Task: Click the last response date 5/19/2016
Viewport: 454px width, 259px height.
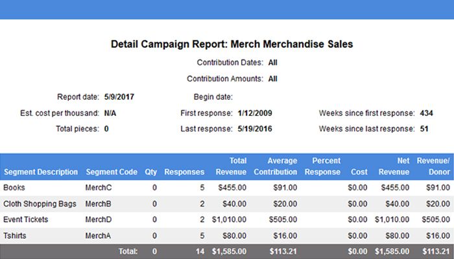Action: (x=254, y=129)
